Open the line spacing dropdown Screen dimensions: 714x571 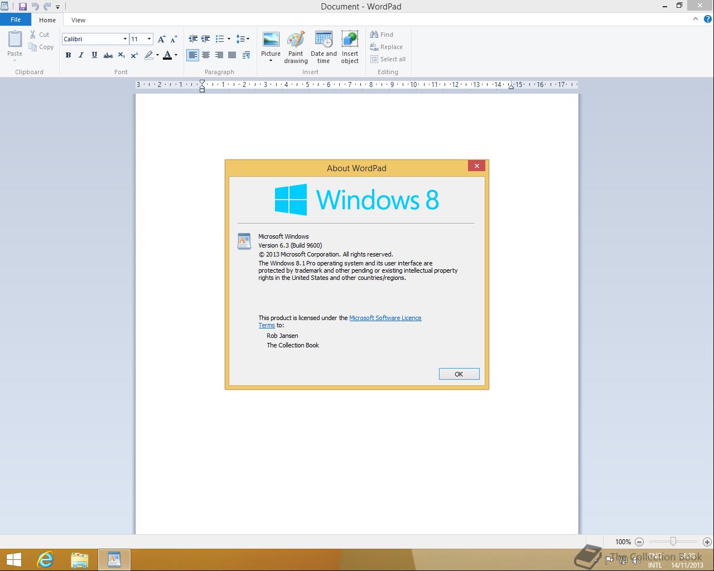pos(243,39)
